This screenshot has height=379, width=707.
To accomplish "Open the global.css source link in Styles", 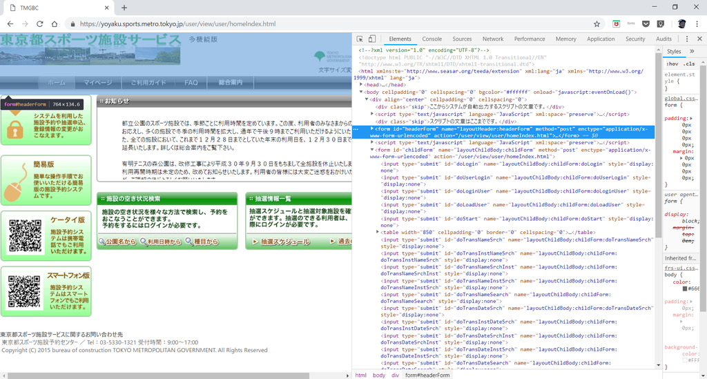I will [x=680, y=98].
